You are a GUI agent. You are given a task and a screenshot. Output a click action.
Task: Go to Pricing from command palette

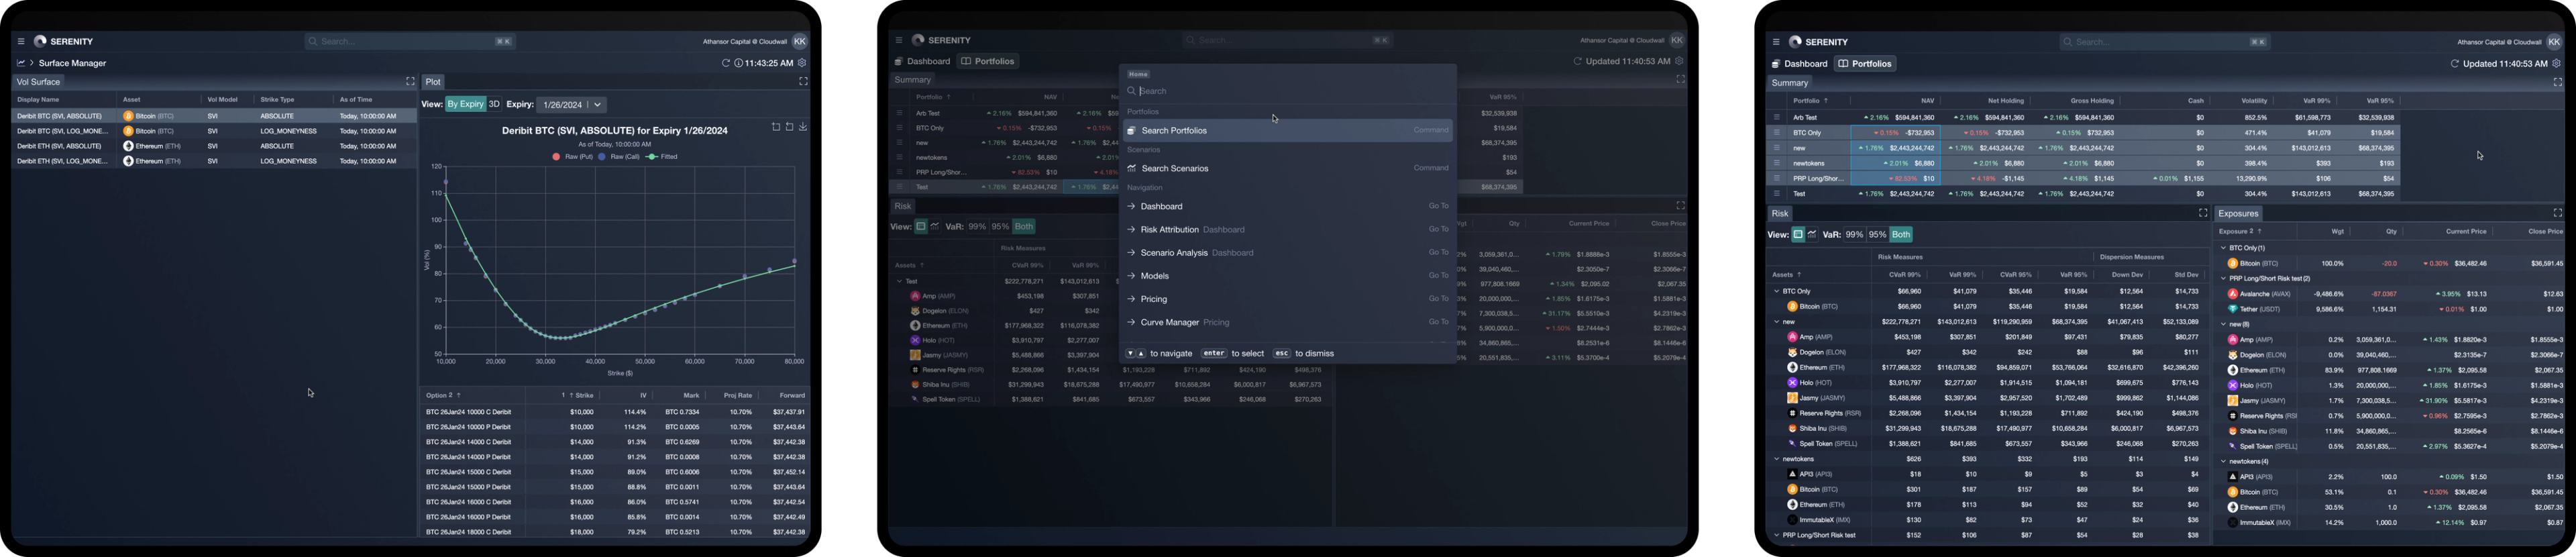[x=1287, y=298]
